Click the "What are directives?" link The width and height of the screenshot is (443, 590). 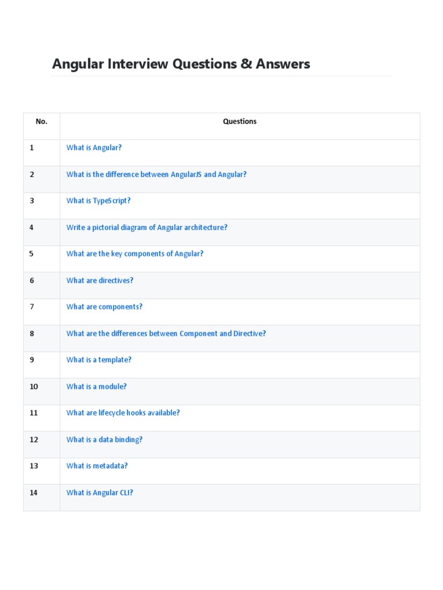(x=100, y=280)
